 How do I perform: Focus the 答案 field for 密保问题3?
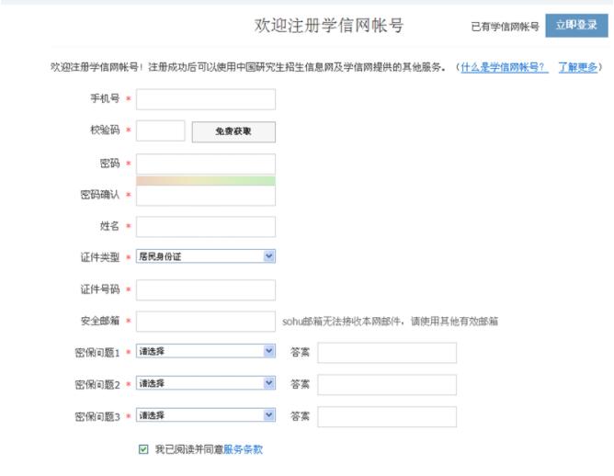[387, 417]
